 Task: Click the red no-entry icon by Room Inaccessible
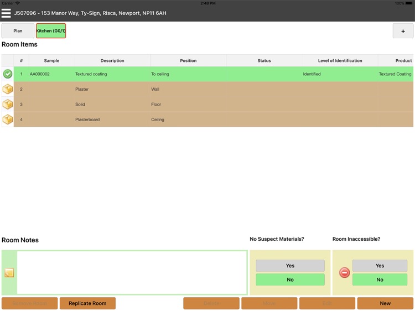pyautogui.click(x=344, y=272)
